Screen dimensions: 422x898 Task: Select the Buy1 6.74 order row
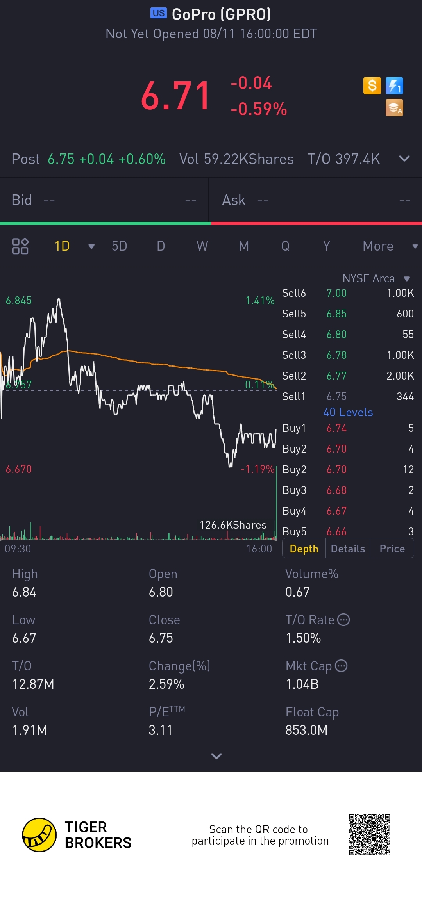tap(348, 428)
